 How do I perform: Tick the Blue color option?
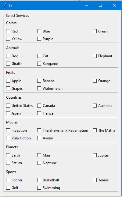(x=39, y=31)
